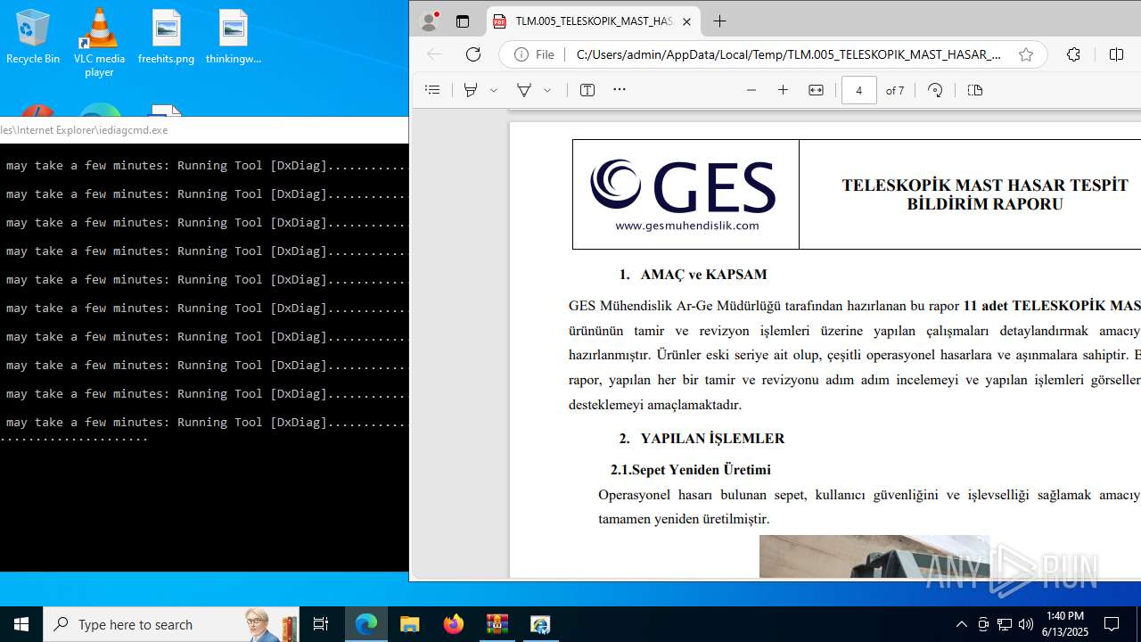Toggle Edge split screen
The width and height of the screenshot is (1141, 642).
(x=1116, y=54)
